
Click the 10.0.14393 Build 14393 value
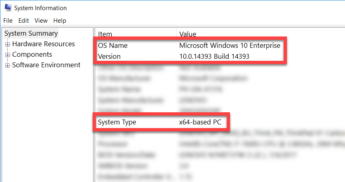[214, 56]
